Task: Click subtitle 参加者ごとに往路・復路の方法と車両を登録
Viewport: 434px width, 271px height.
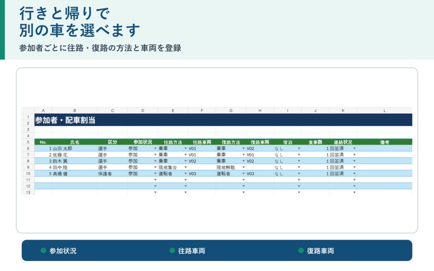Action: coord(100,48)
